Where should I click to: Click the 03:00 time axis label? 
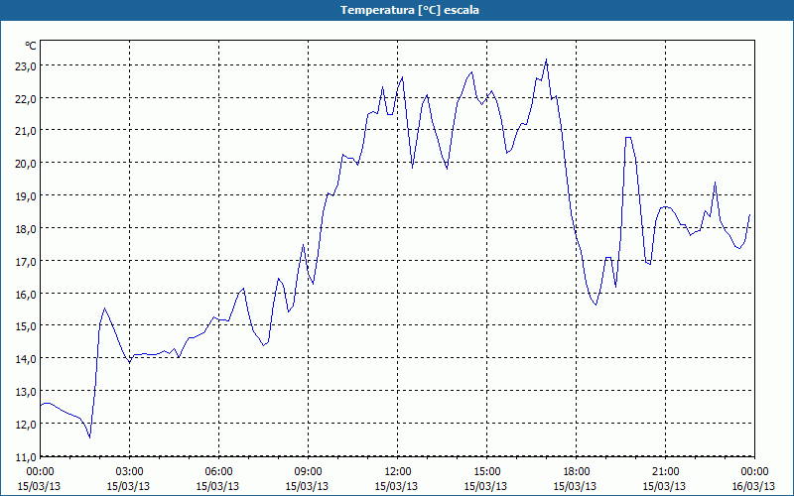pos(129,471)
